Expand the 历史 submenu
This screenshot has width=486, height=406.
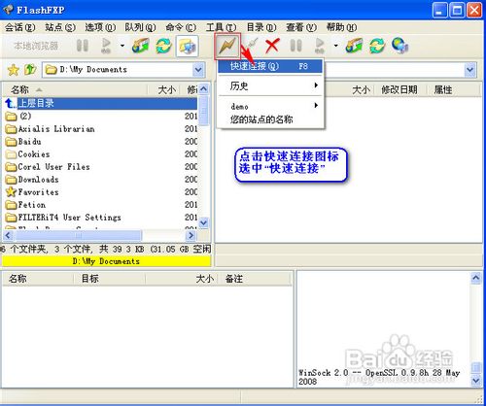click(x=270, y=85)
